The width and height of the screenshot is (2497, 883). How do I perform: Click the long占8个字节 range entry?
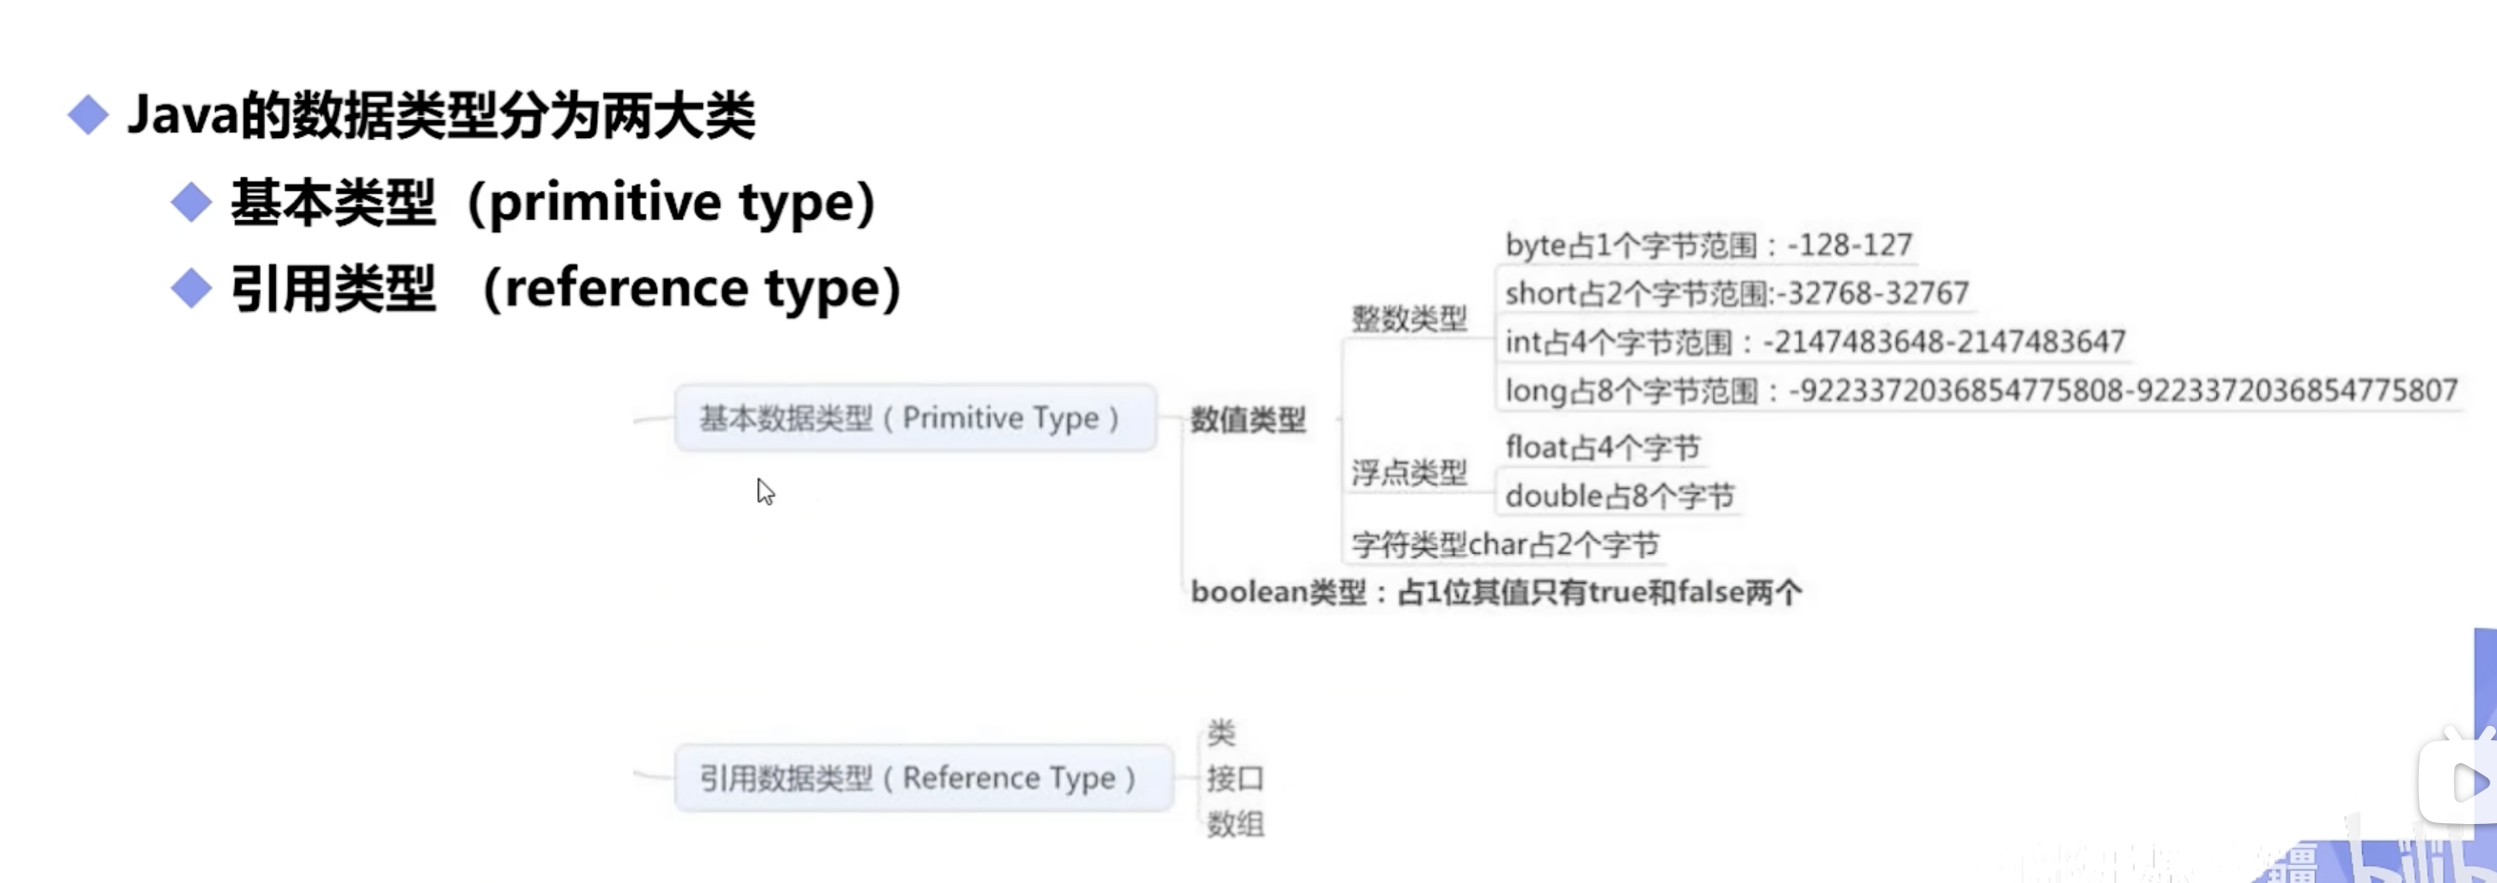point(1980,390)
